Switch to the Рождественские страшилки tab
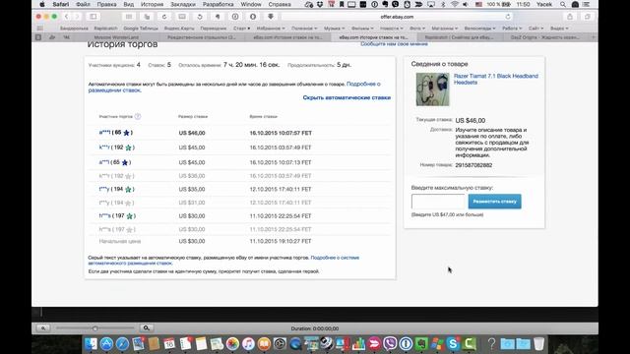The height and width of the screenshot is (354, 630). click(202, 37)
